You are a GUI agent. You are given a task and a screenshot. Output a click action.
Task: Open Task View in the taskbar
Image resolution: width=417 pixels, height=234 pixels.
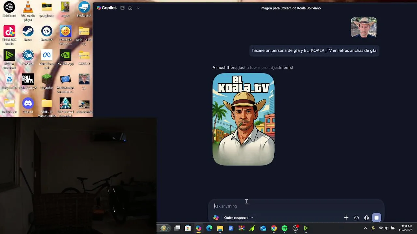click(177, 228)
